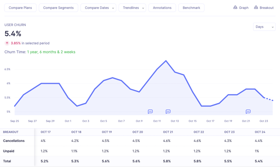
Task: Expand the Compare Dates dropdown
Action: tap(98, 8)
